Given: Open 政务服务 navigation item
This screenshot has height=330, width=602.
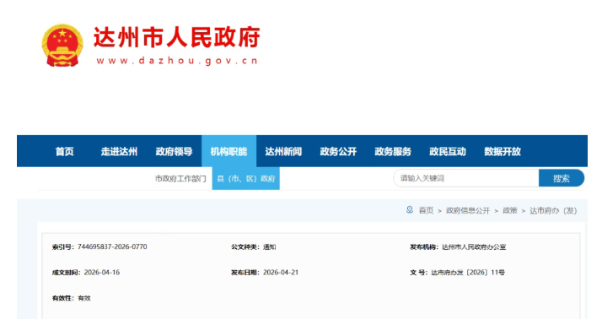Looking at the screenshot, I should (x=393, y=151).
